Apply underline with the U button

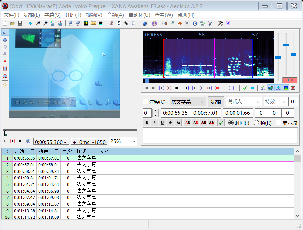(x=162, y=123)
